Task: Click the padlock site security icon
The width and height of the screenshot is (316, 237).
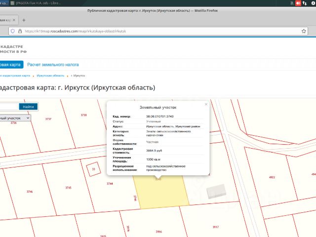Action: click(x=19, y=31)
